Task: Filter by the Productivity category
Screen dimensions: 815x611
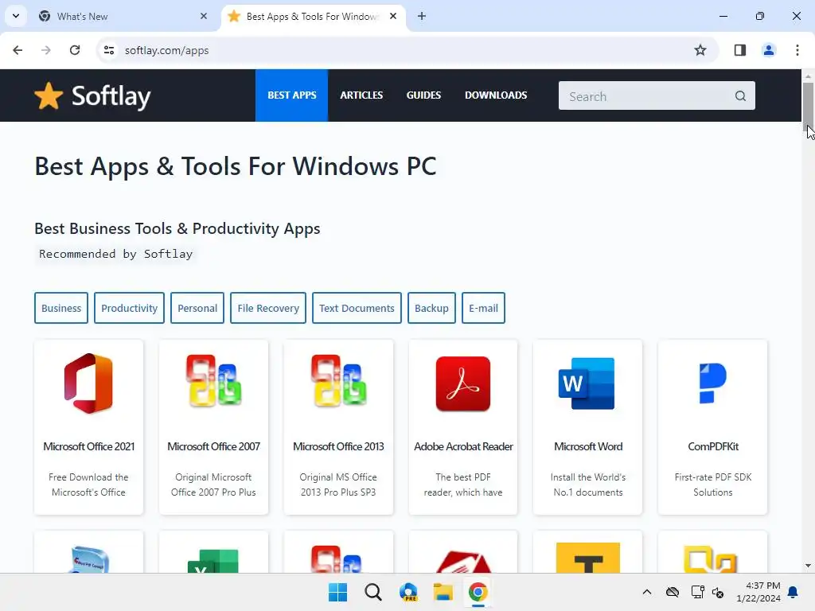Action: [x=130, y=308]
